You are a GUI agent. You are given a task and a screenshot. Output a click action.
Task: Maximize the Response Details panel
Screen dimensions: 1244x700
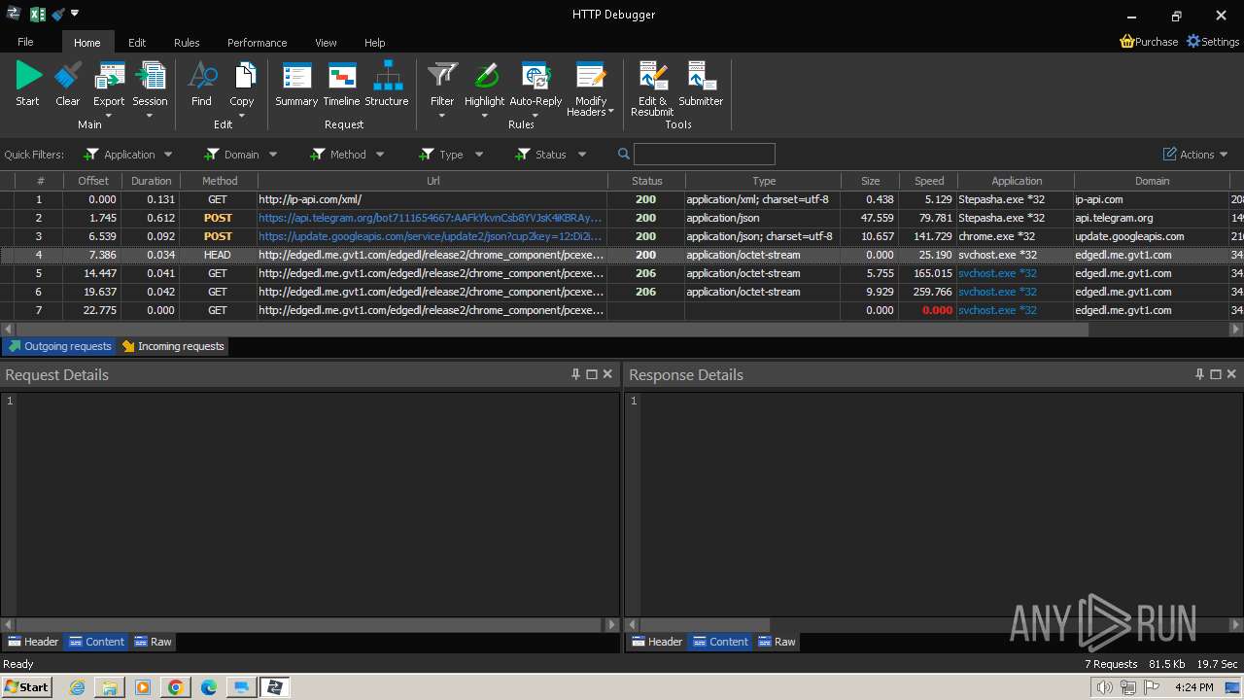(x=1216, y=374)
